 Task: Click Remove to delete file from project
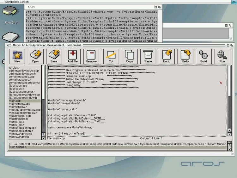[x=91, y=56]
